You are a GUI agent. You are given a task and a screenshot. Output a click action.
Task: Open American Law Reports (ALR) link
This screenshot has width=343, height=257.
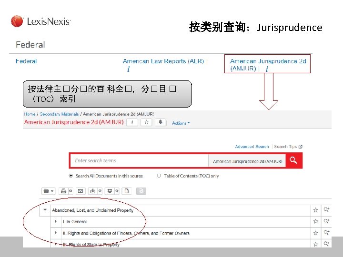163,61
